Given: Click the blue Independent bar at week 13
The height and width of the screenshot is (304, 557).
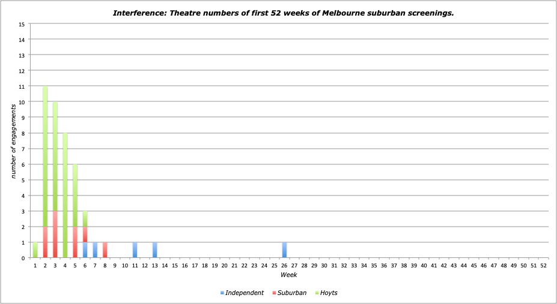Looking at the screenshot, I should click(154, 251).
